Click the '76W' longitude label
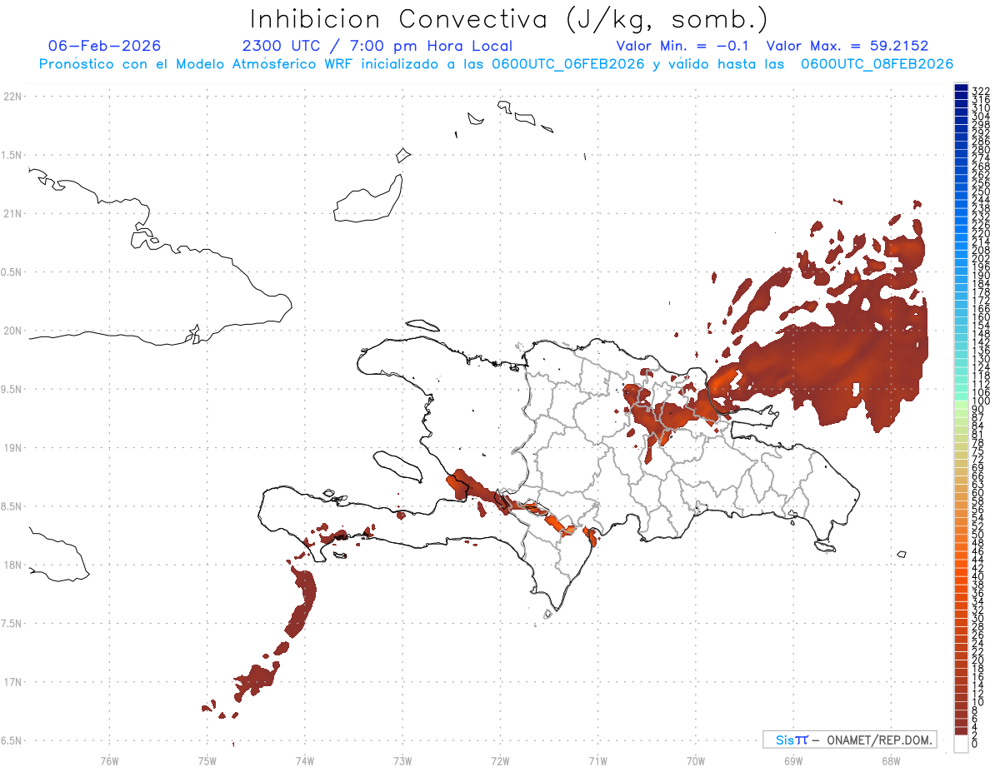Screen dimensions: 1000x772 109,760
